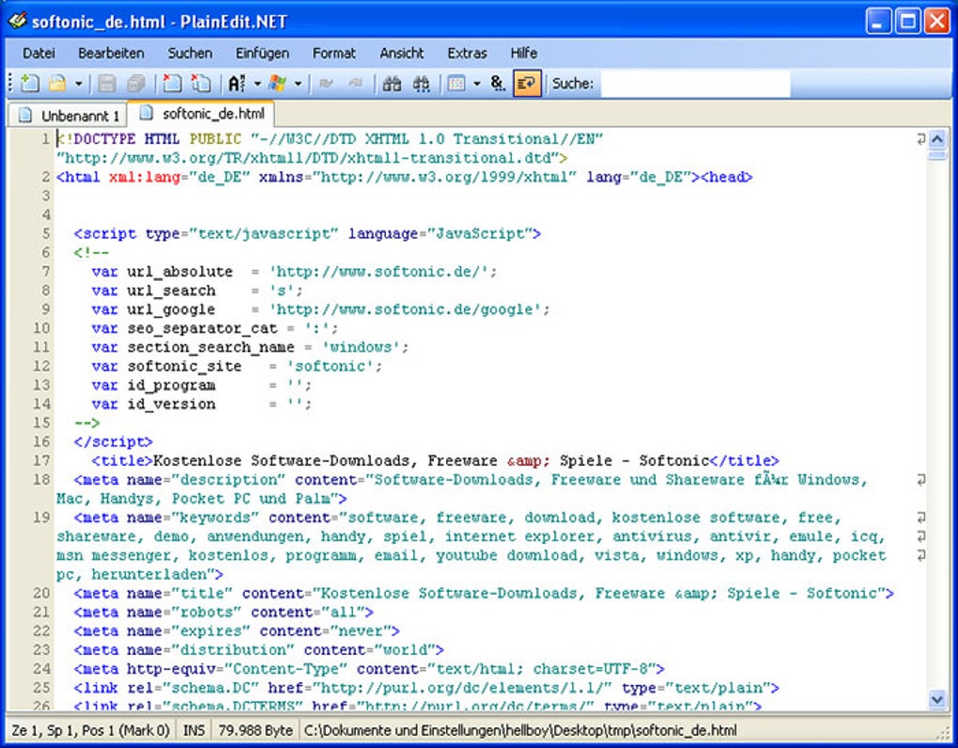This screenshot has width=958, height=748.
Task: Click the save all disks icon
Action: click(x=135, y=83)
